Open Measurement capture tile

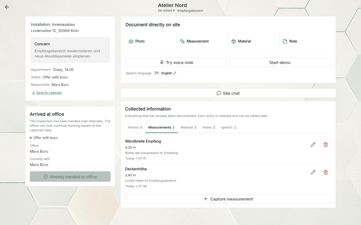tap(202, 41)
